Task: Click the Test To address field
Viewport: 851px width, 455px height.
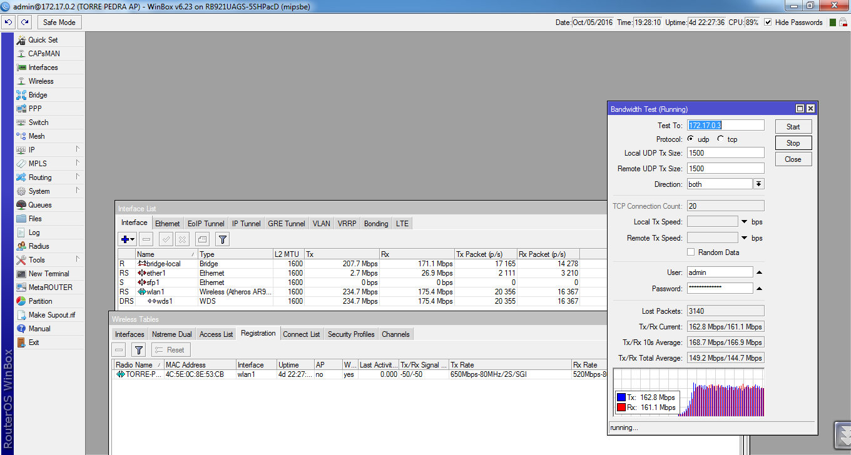Action: click(725, 126)
